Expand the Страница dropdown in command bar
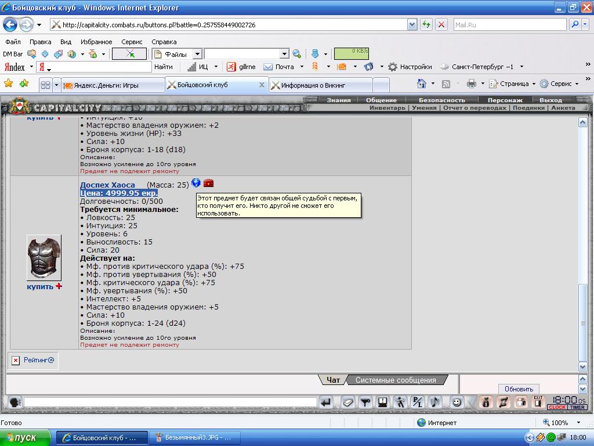 (534, 84)
